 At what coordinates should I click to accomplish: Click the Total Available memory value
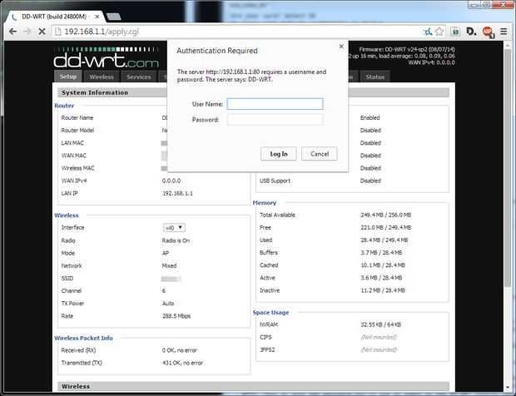pos(385,215)
